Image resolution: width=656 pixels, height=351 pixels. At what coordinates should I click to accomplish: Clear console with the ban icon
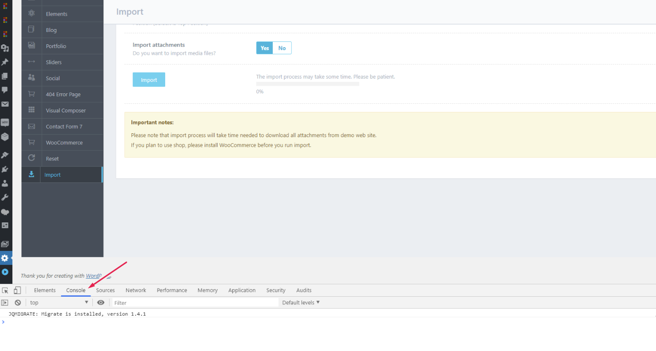[18, 302]
